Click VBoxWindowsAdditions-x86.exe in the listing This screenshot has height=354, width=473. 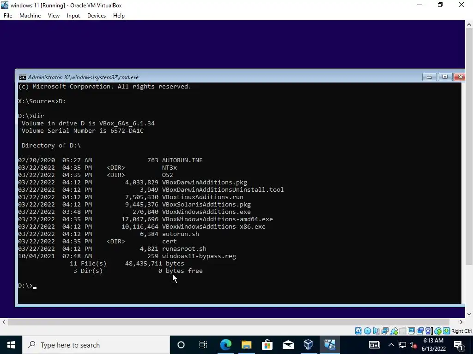(214, 227)
